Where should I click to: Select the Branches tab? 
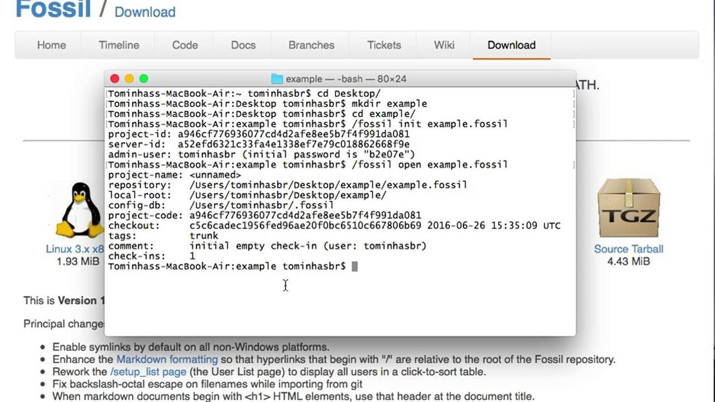310,45
